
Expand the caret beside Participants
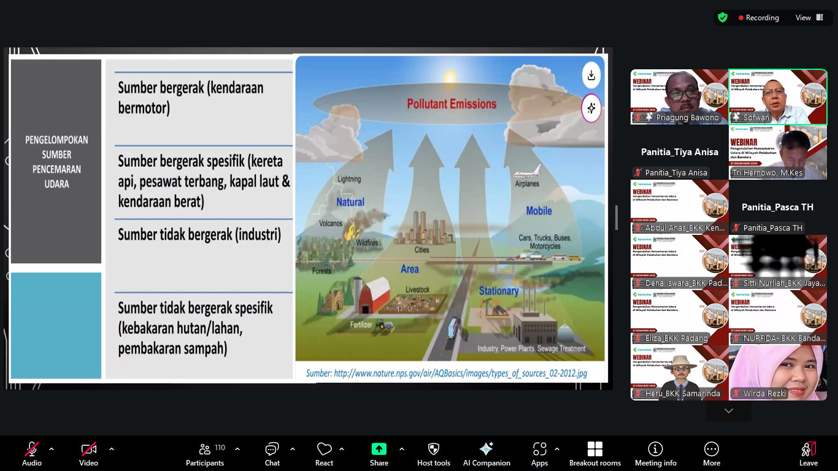click(x=237, y=449)
